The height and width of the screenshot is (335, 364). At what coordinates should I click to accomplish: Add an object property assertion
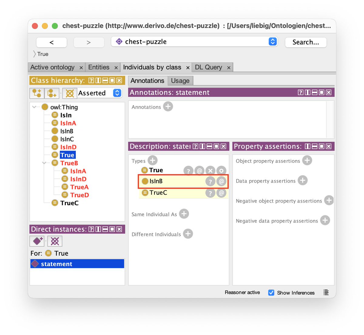point(307,160)
